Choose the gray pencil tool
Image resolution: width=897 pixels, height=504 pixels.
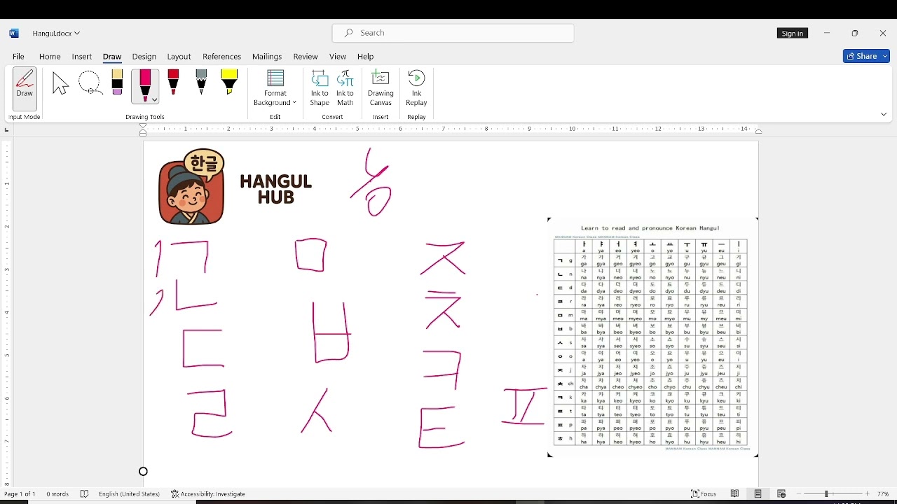click(201, 83)
